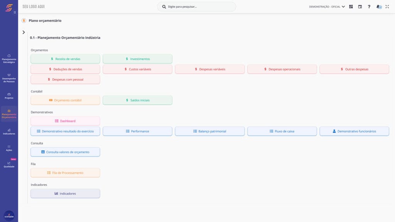Open Fila de Processamento queue

65,173
